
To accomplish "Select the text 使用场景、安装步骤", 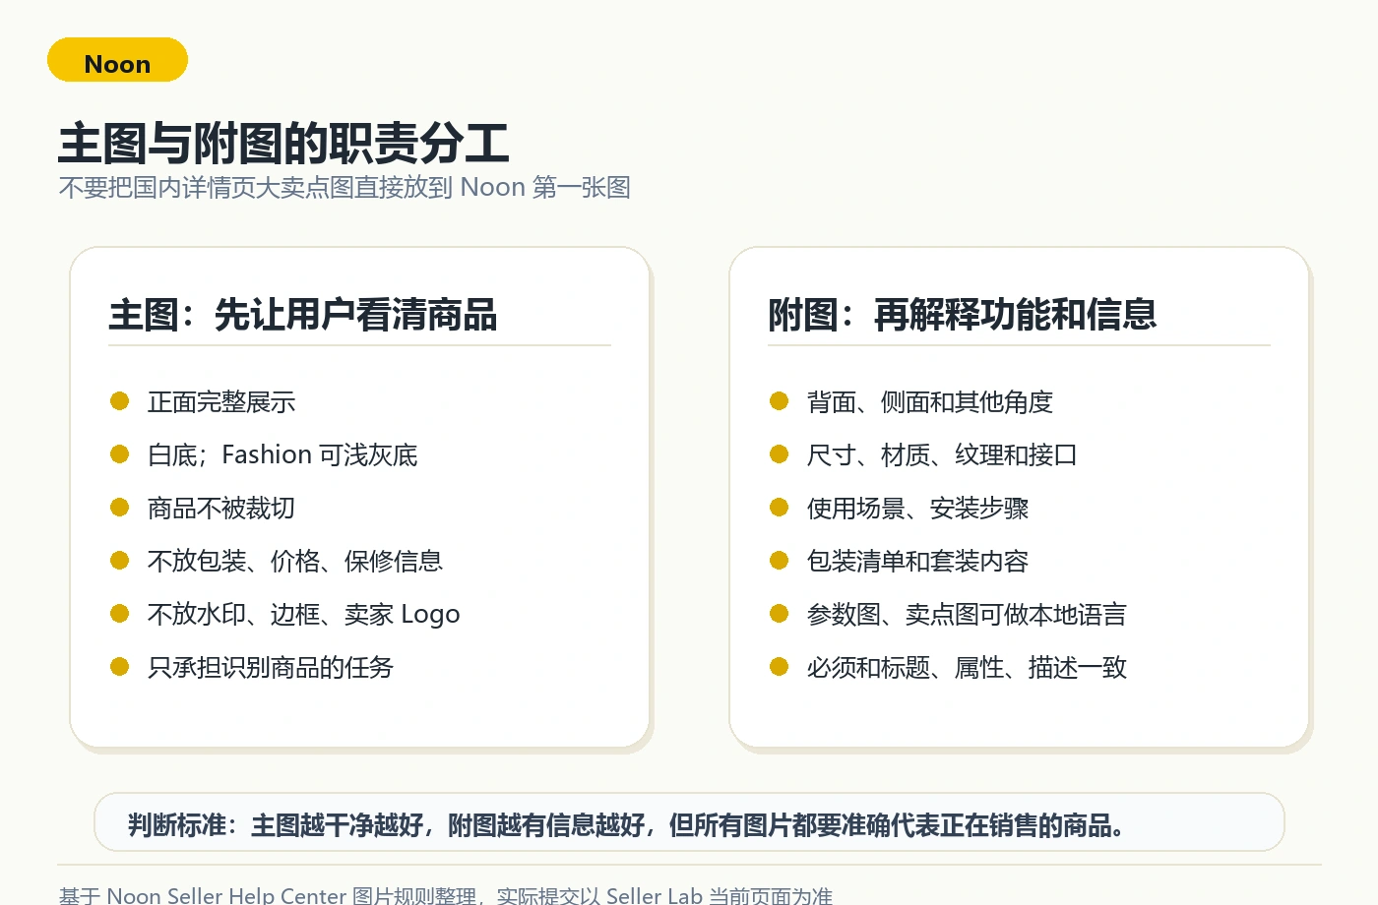I will pyautogui.click(x=917, y=508).
